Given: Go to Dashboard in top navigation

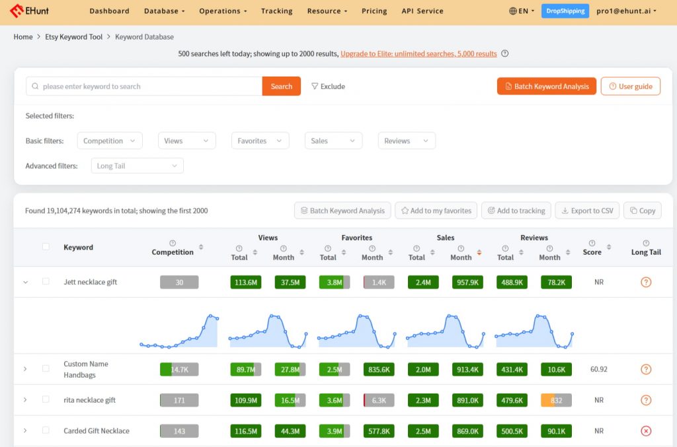Looking at the screenshot, I should point(109,11).
